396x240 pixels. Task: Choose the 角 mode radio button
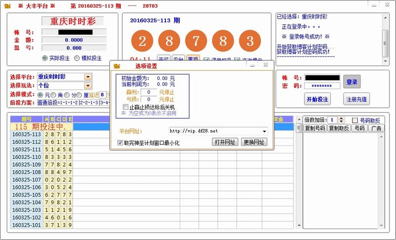pos(53,95)
